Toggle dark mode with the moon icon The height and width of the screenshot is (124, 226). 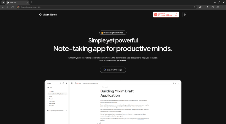(x=185, y=15)
